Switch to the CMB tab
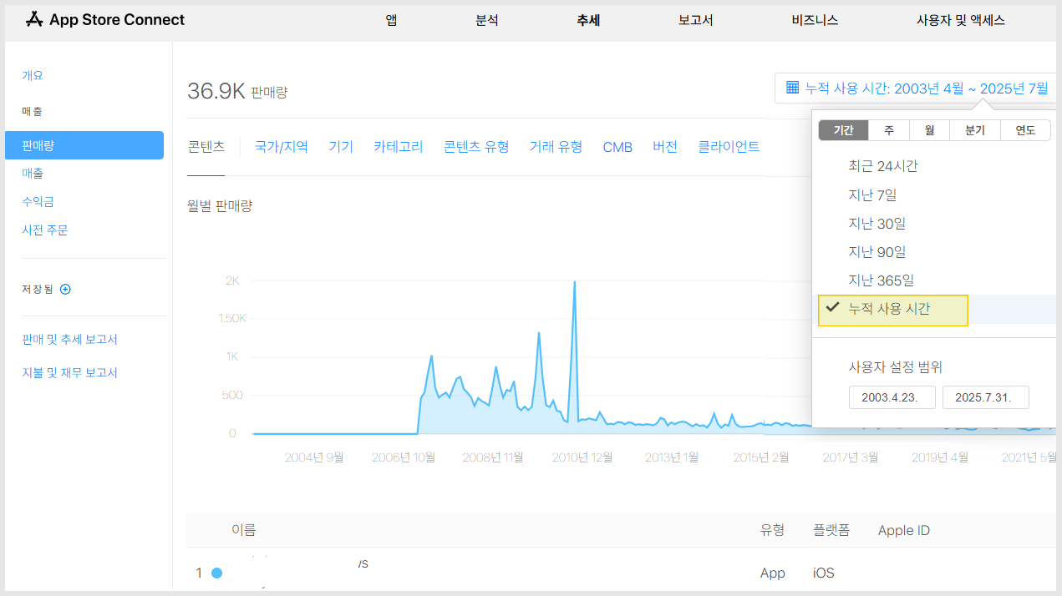 click(617, 147)
